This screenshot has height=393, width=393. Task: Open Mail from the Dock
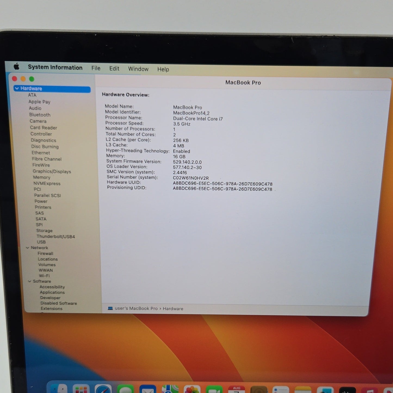[148, 389]
